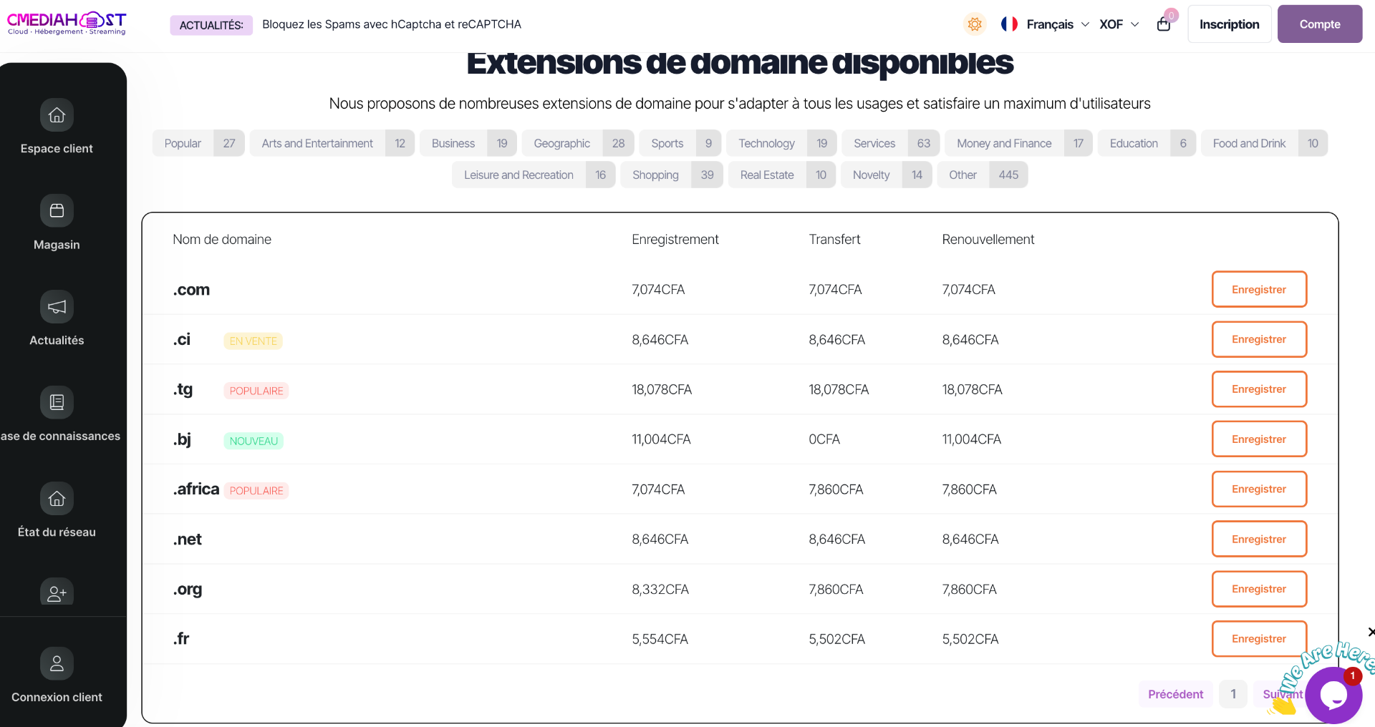This screenshot has width=1375, height=727.
Task: Select the Sports category tab
Action: (680, 143)
